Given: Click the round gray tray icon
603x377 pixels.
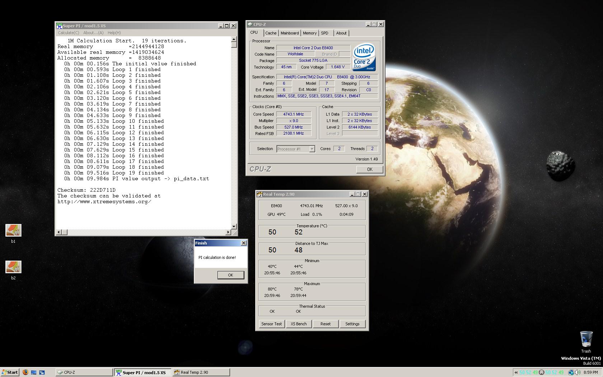Looking at the screenshot, I should [541, 372].
